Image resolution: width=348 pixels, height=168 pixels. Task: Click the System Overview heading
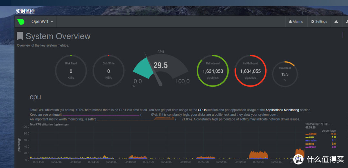[58, 36]
